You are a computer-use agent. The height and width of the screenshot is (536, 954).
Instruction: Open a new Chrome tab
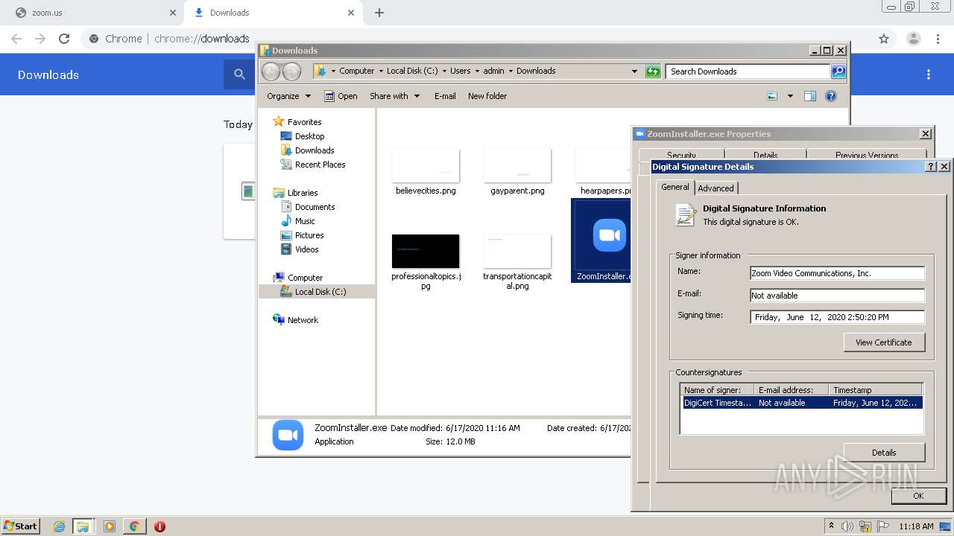click(x=379, y=13)
